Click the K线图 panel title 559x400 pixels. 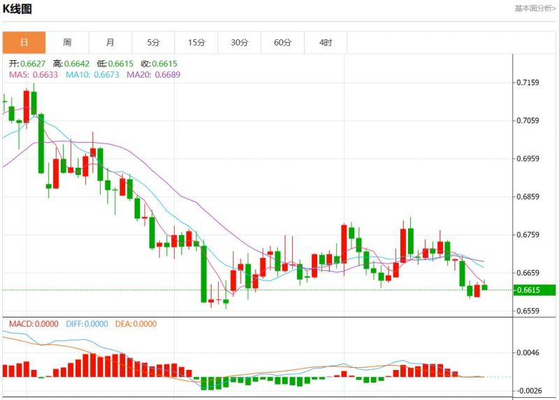pyautogui.click(x=18, y=9)
